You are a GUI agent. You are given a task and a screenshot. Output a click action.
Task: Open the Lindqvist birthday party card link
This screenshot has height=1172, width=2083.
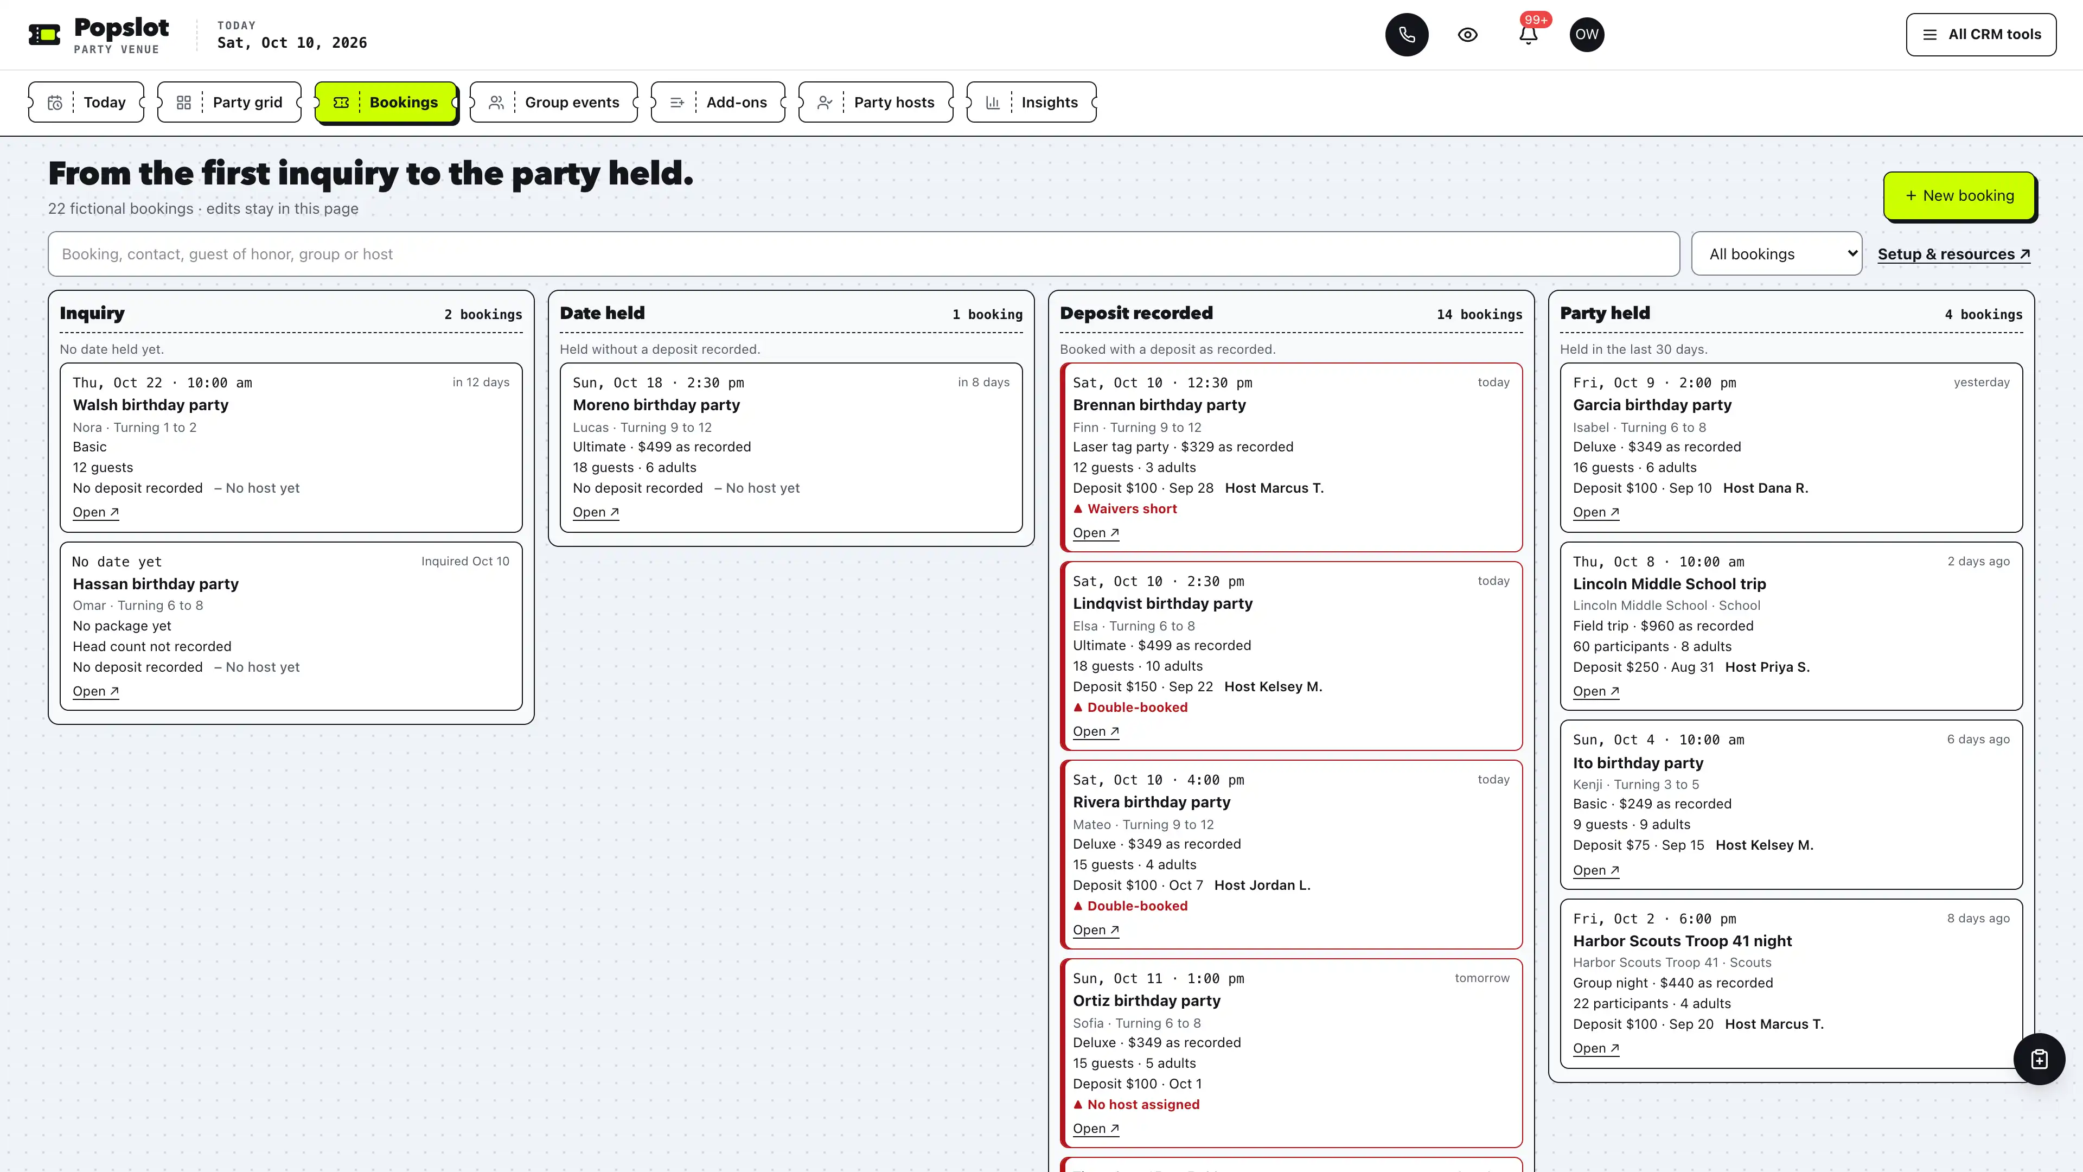1096,731
